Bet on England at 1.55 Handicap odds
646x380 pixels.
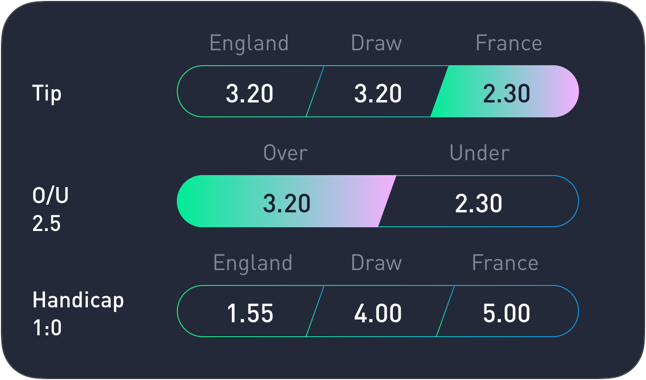[x=249, y=312]
